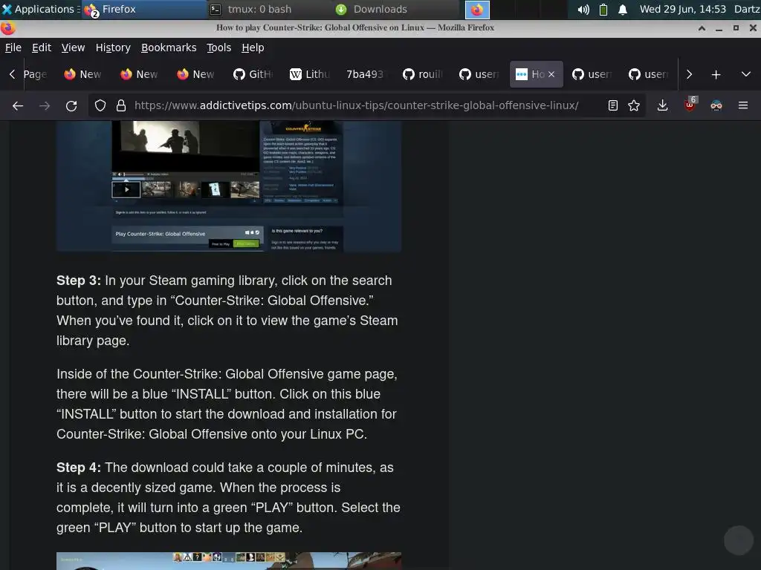This screenshot has height=570, width=761.
Task: Switch to the 7ba493 tab
Action: coord(366,75)
